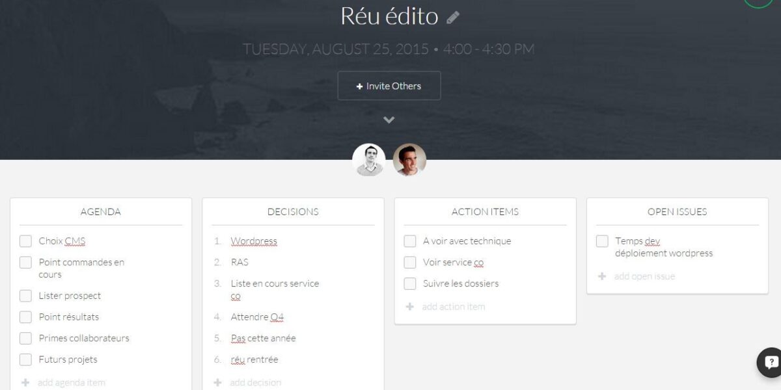Click the plus icon next to add action item
Screen dimensions: 781x390
click(x=410, y=307)
